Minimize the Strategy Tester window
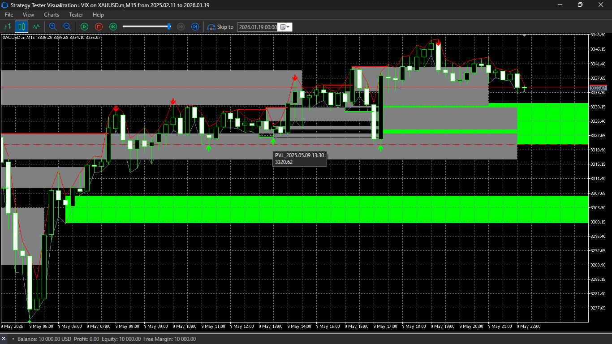This screenshot has width=612, height=344. pyautogui.click(x=560, y=5)
